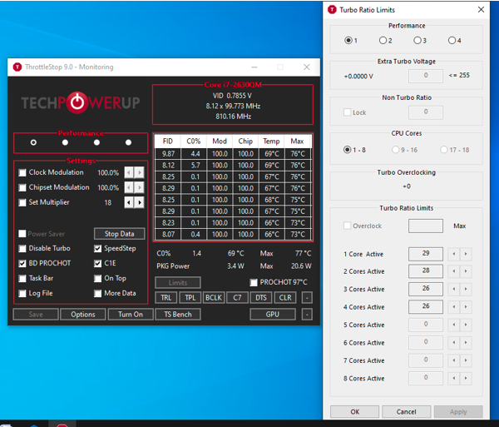Click the C7 states button
499x427 pixels.
(x=237, y=298)
